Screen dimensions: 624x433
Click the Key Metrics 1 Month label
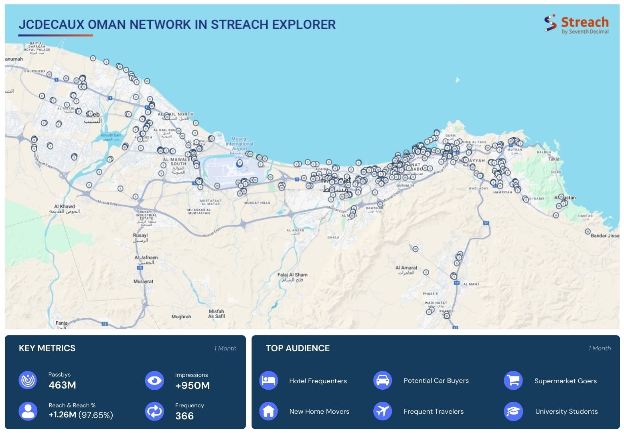pyautogui.click(x=225, y=348)
